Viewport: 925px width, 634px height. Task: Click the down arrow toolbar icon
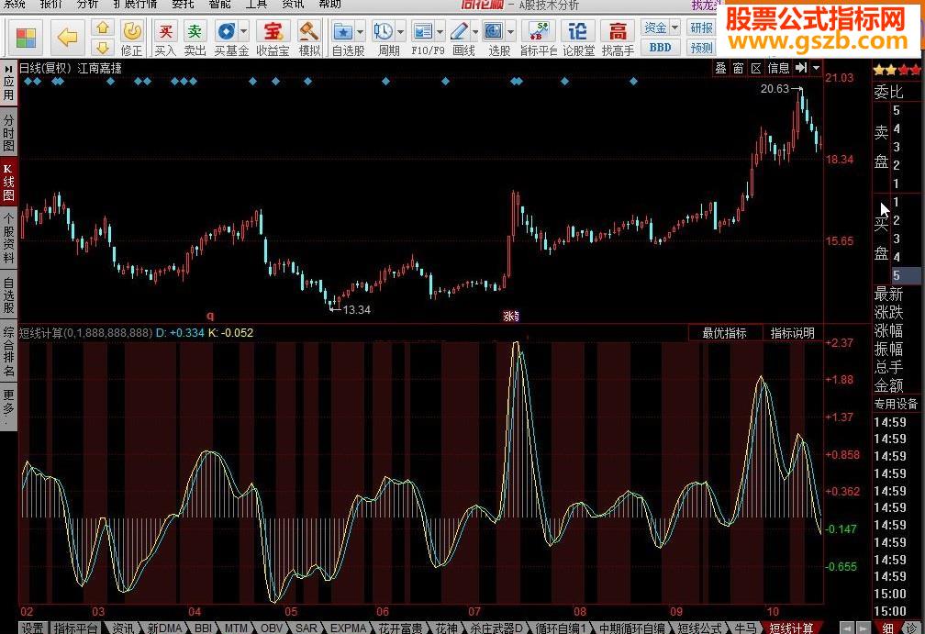(103, 47)
